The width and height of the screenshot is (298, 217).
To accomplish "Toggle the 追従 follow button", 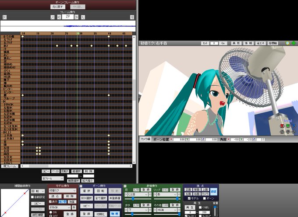I will click(x=213, y=192).
